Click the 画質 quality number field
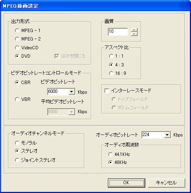 118,32
